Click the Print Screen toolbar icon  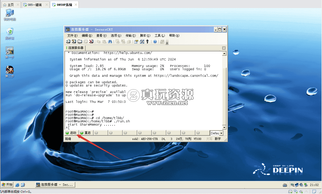(x=117, y=42)
